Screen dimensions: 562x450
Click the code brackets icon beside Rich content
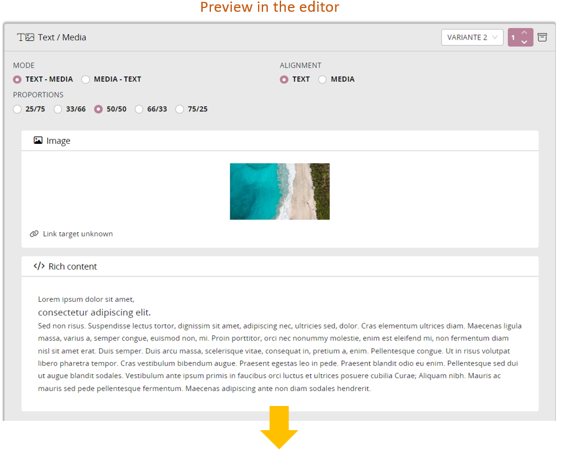click(x=39, y=267)
